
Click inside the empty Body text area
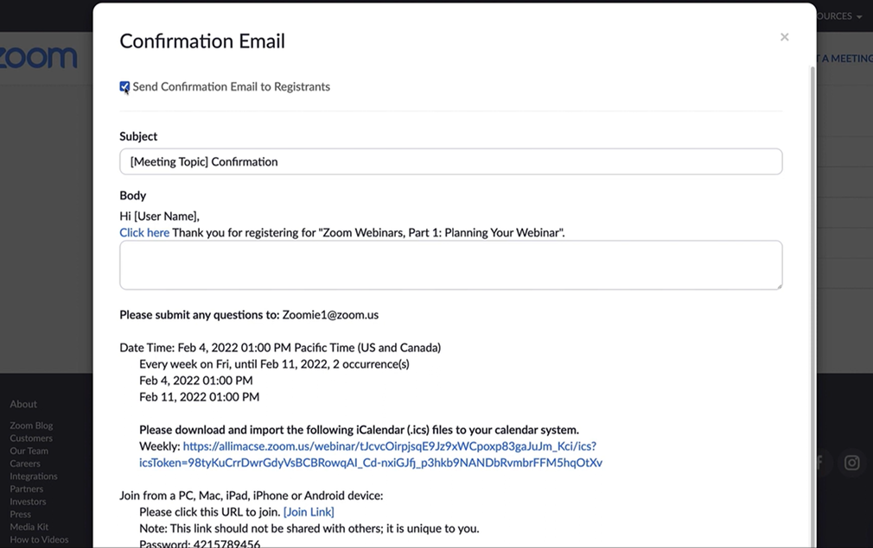450,264
